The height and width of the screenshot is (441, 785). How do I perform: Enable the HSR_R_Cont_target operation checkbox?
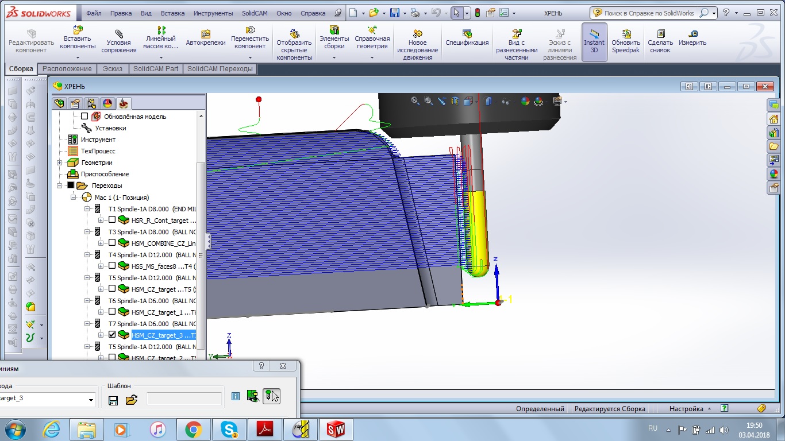click(112, 220)
